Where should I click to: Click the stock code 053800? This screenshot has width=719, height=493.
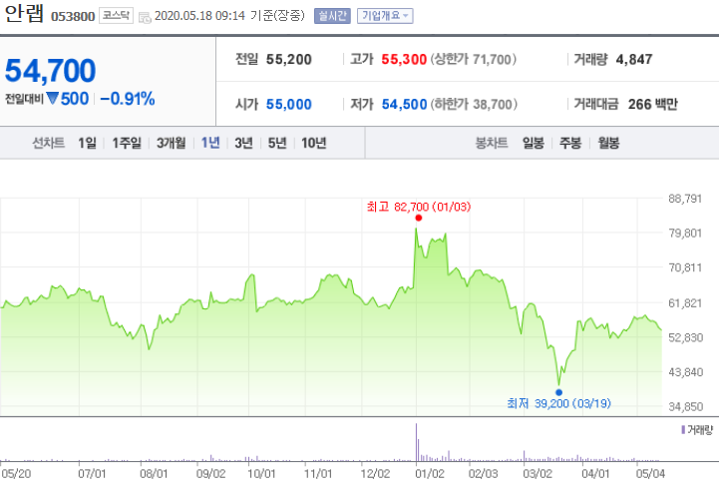[x=73, y=17]
